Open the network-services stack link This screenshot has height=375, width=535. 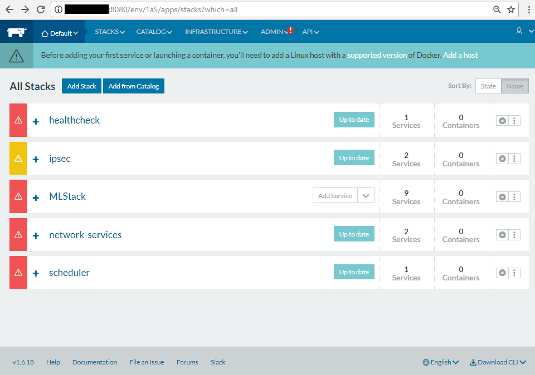pyautogui.click(x=85, y=235)
